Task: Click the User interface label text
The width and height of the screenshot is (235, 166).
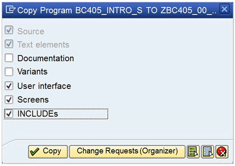Action: click(x=44, y=86)
